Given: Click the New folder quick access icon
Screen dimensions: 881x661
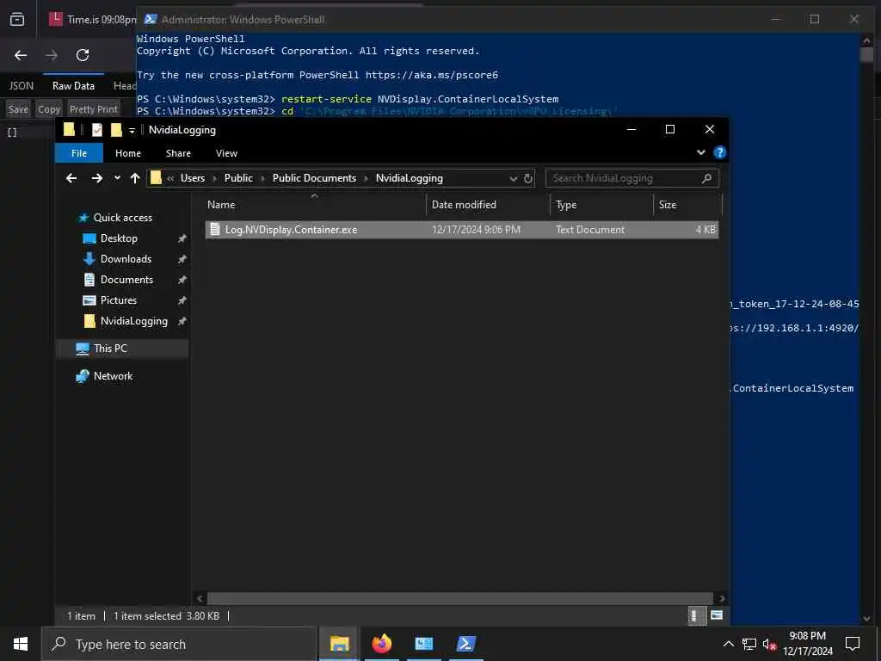Looking at the screenshot, I should point(116,130).
